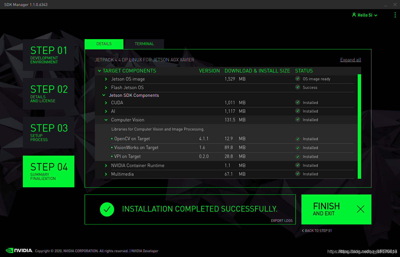
Task: Go to Step 02 Details and License
Action: click(49, 94)
